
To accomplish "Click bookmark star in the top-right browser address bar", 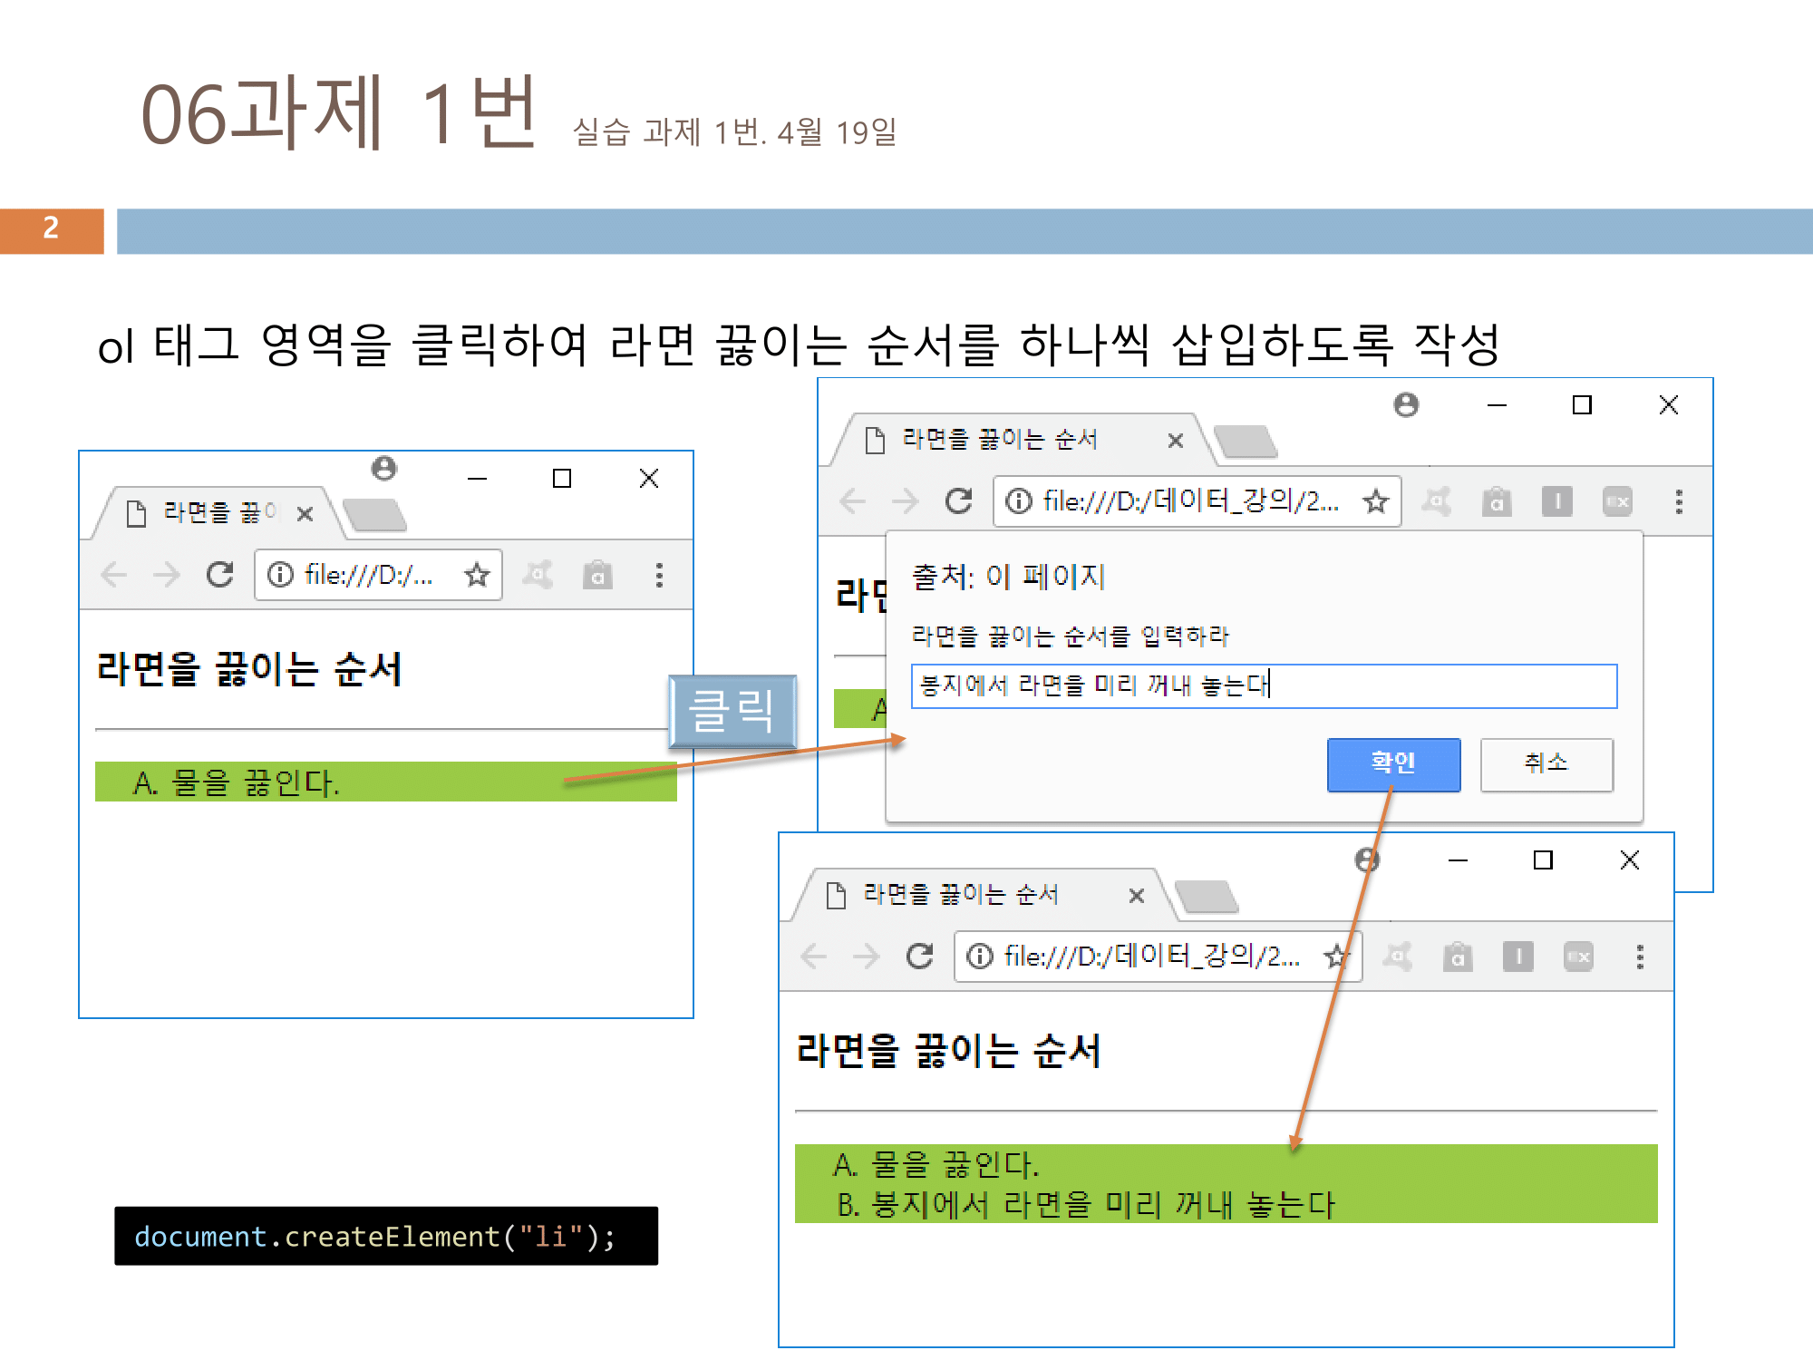I will tap(1375, 501).
